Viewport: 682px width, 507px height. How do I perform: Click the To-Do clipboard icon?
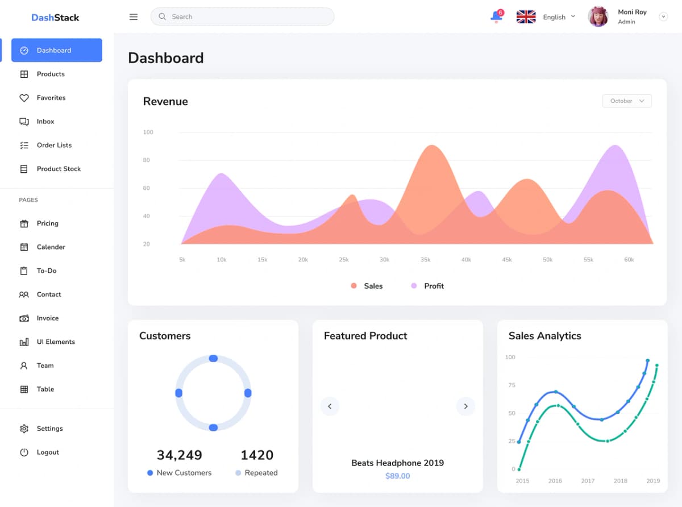(x=24, y=271)
